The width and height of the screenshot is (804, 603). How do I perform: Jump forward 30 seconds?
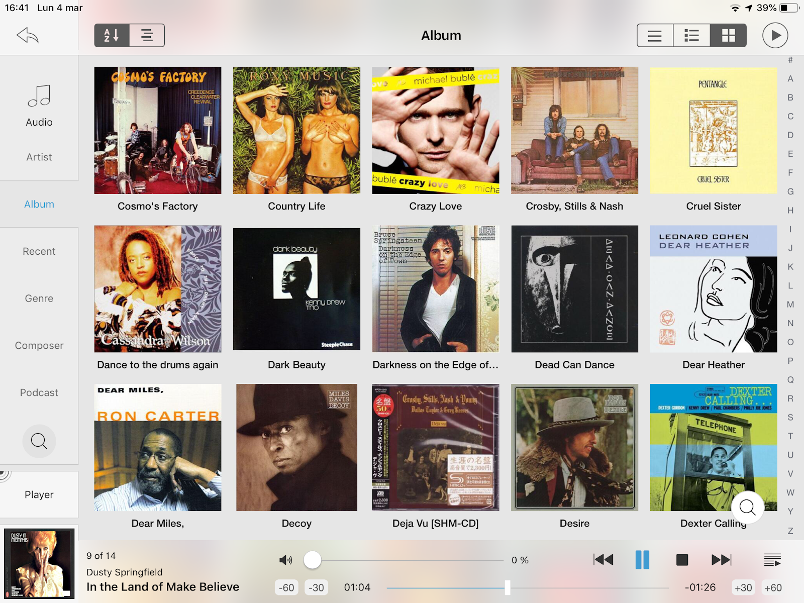[743, 587]
